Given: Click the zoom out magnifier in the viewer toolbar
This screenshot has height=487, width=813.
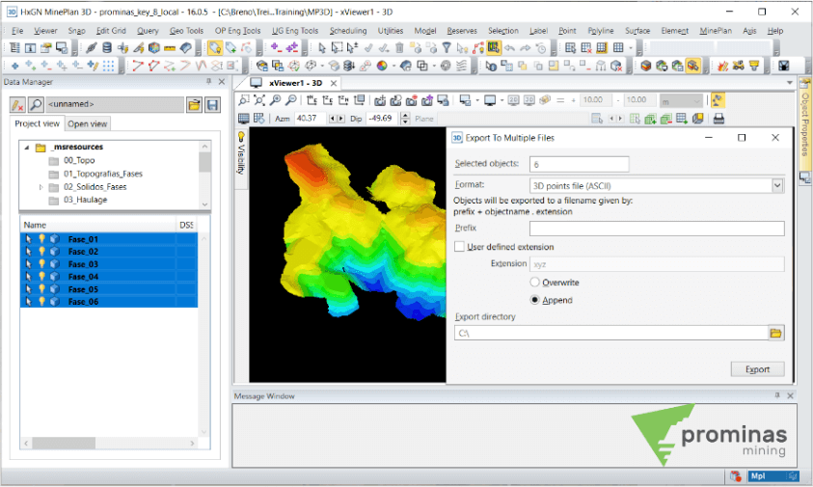Looking at the screenshot, I should click(291, 100).
